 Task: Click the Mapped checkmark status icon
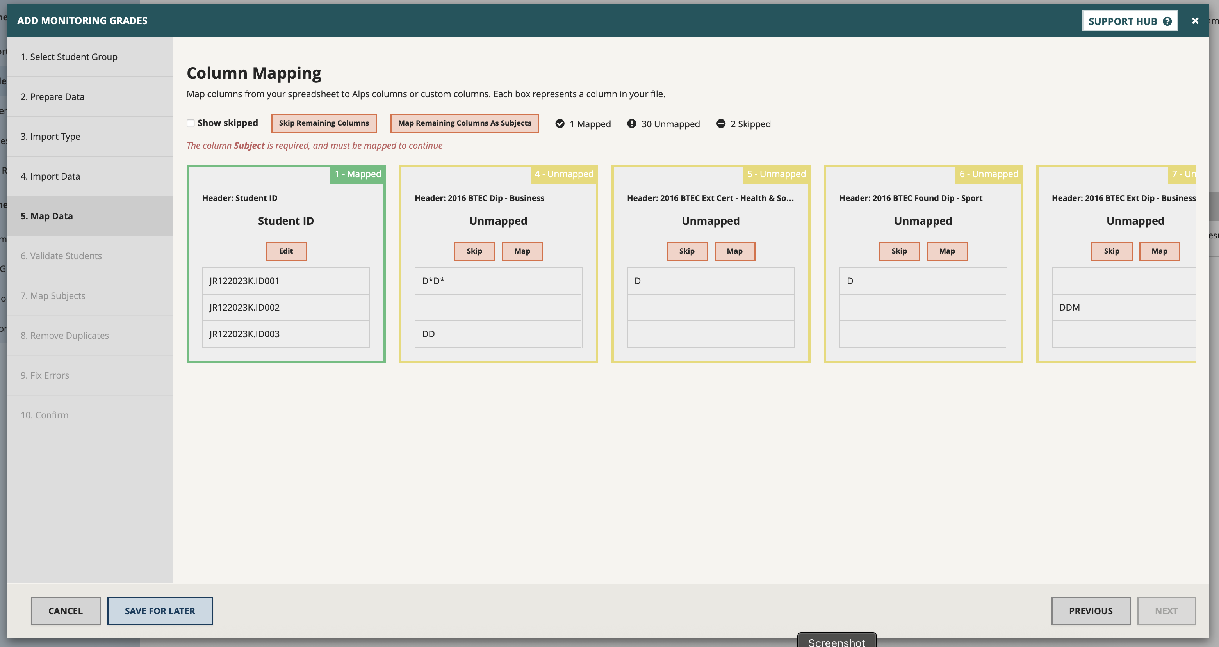point(560,123)
